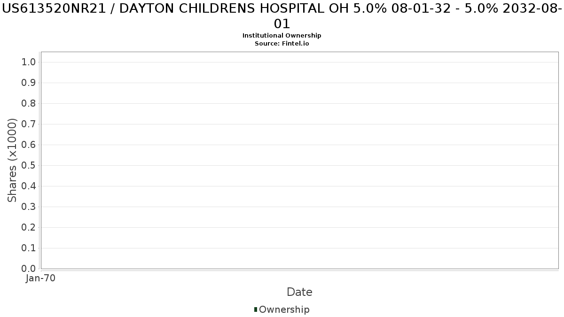The height and width of the screenshot is (317, 564).
Task: Select the 0.6 y-axis tick label
Action: pyautogui.click(x=29, y=145)
